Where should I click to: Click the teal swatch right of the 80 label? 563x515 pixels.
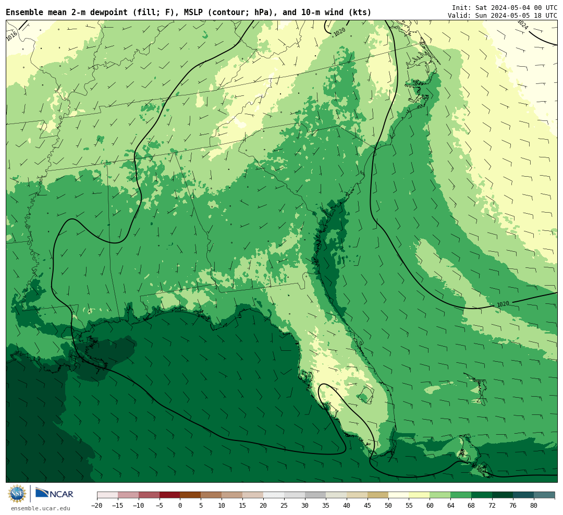point(544,495)
